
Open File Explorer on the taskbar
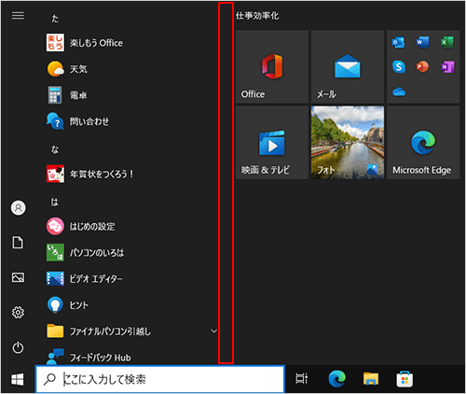(x=371, y=379)
